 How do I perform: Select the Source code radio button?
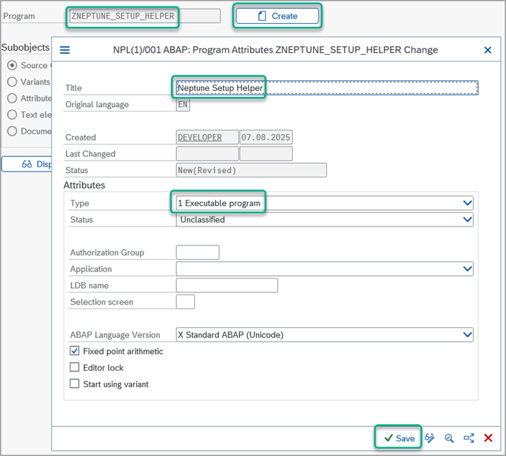[x=12, y=65]
